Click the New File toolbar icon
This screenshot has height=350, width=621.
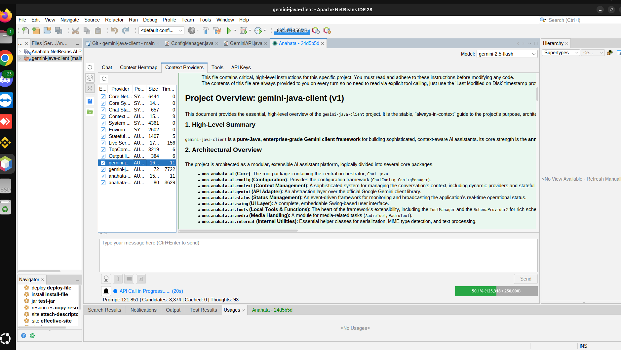point(25,31)
